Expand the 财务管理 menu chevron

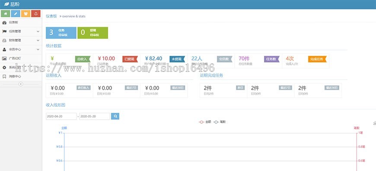(38, 40)
